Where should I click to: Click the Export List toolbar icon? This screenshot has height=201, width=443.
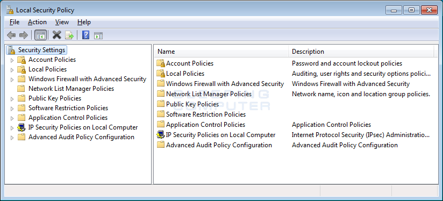pos(69,35)
